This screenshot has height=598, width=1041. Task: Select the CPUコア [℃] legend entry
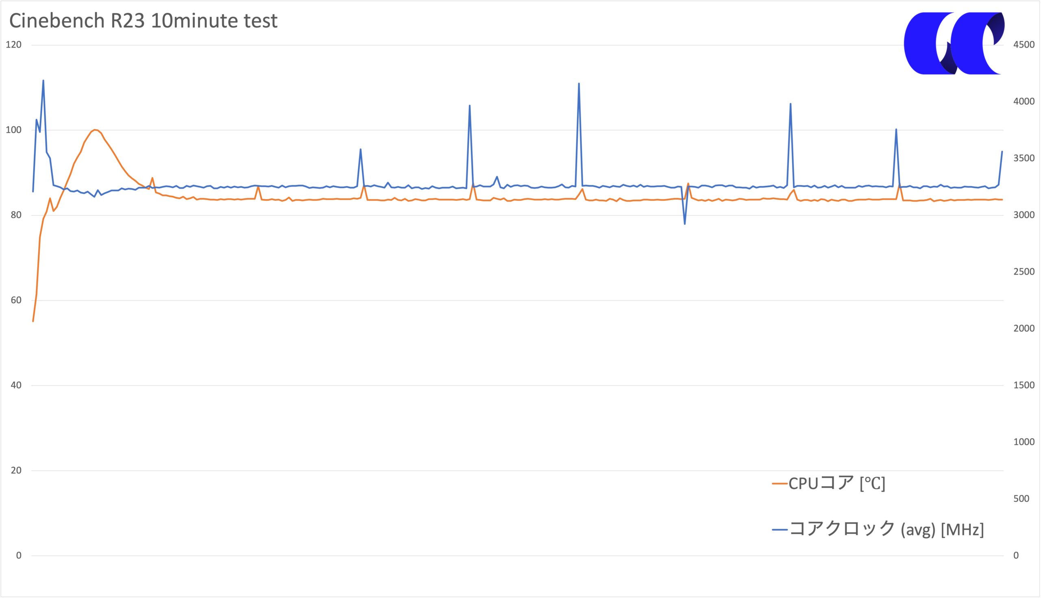(829, 483)
